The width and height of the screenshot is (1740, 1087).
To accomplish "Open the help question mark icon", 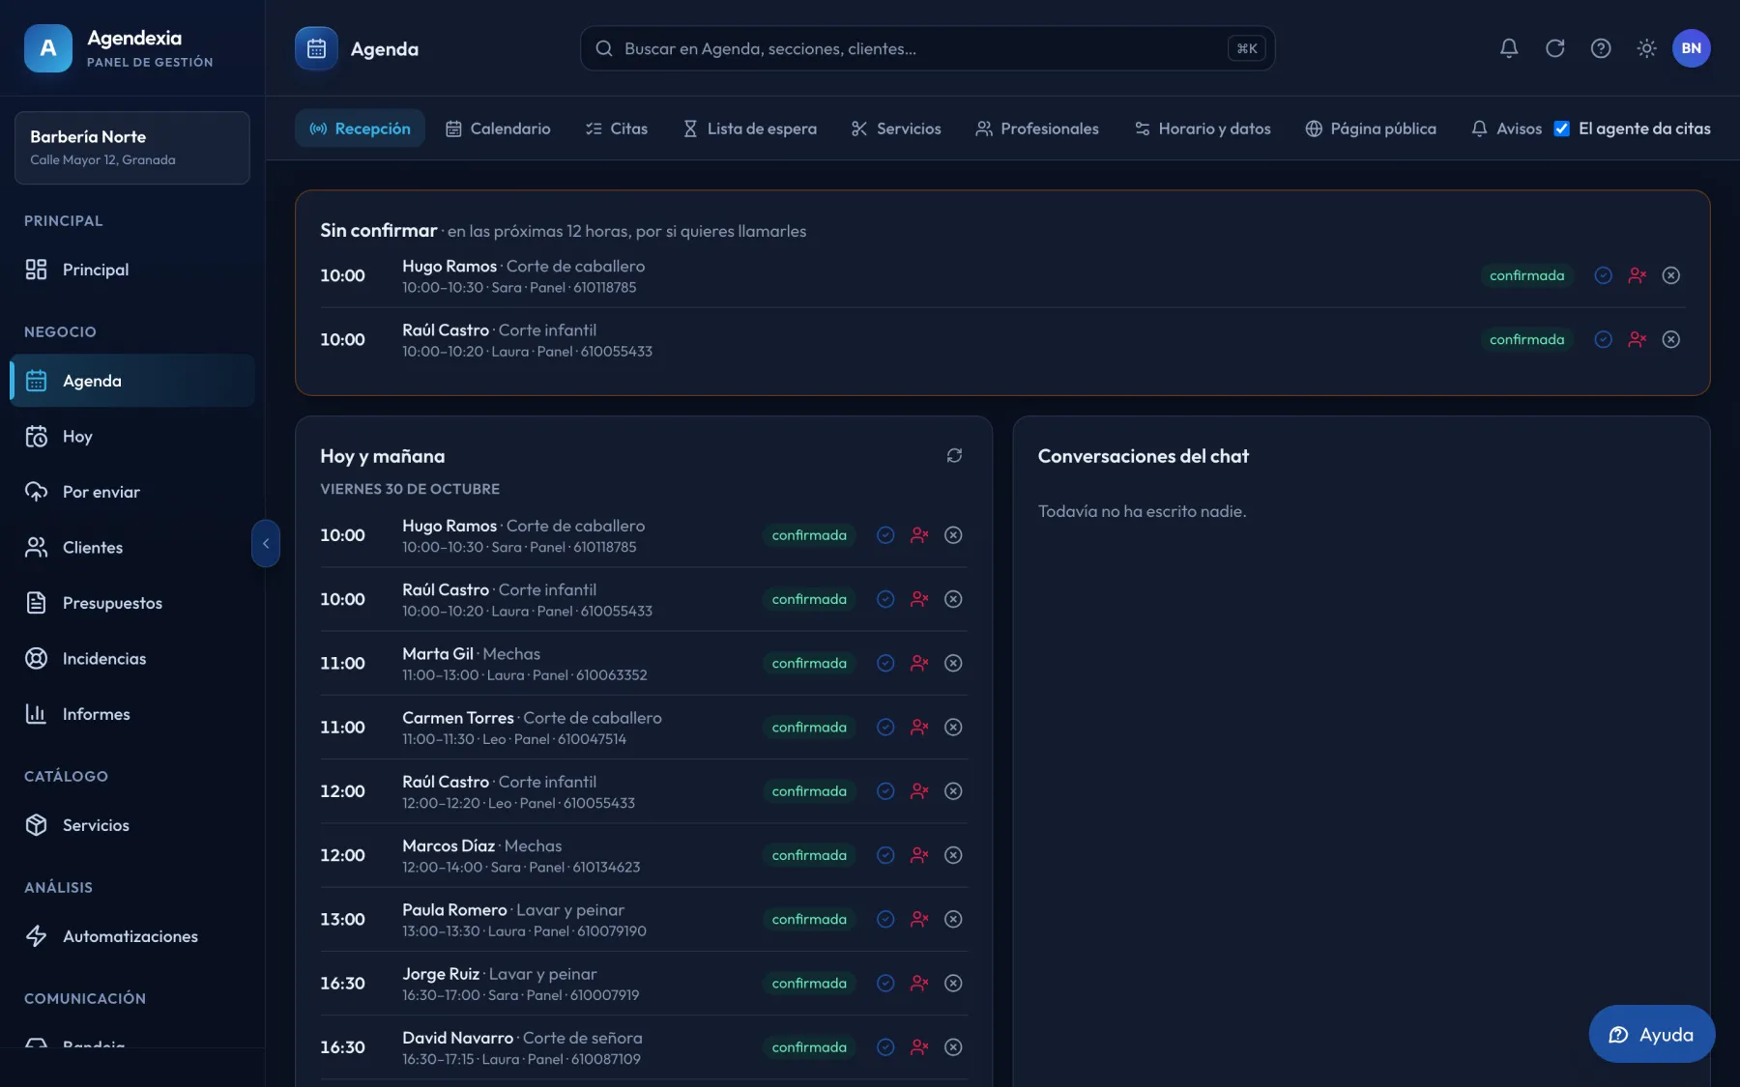I will pos(1601,48).
